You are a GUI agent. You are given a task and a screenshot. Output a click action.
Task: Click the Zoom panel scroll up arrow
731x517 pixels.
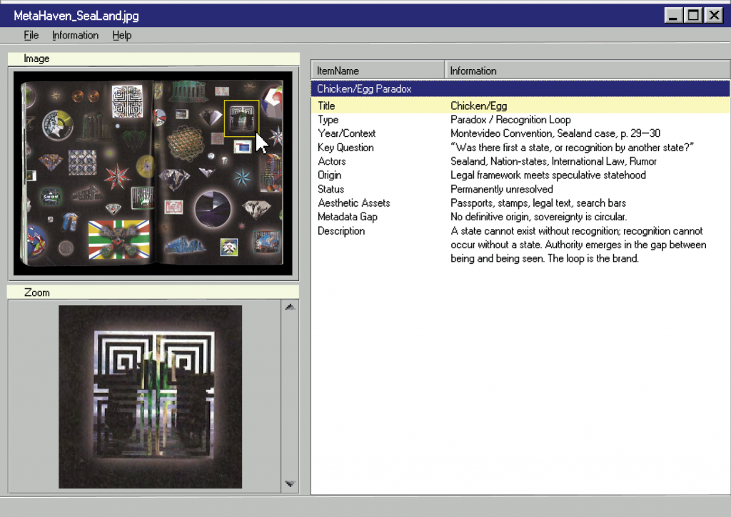click(x=290, y=307)
